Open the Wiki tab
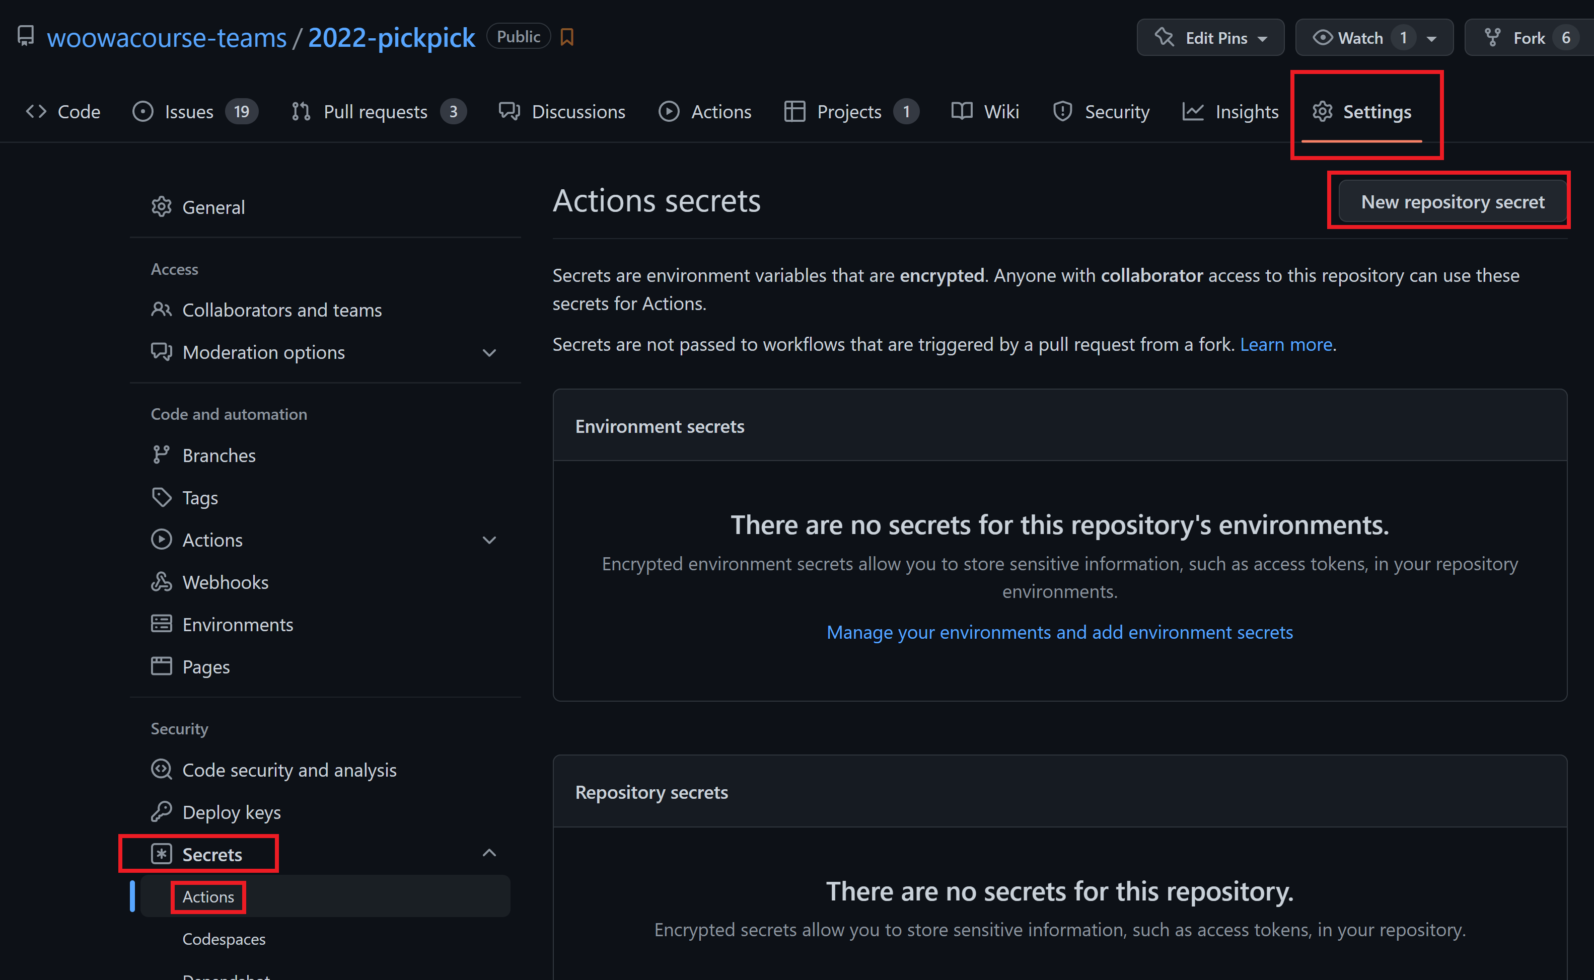The image size is (1594, 980). [x=985, y=111]
